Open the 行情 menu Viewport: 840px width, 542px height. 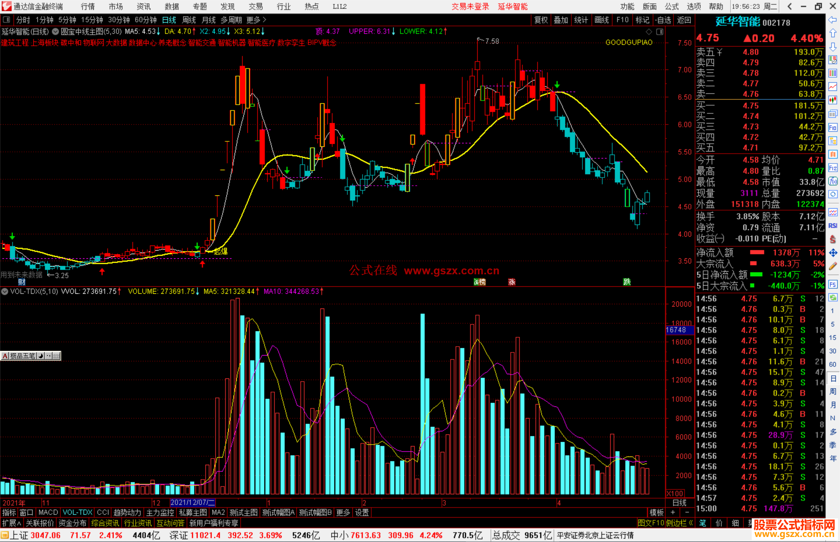pyautogui.click(x=88, y=7)
